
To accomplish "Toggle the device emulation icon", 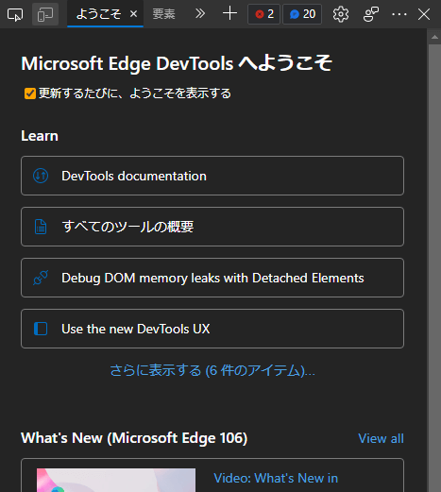I will coord(45,14).
